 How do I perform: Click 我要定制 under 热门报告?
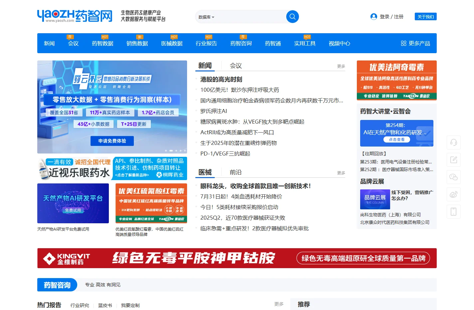tap(130, 305)
